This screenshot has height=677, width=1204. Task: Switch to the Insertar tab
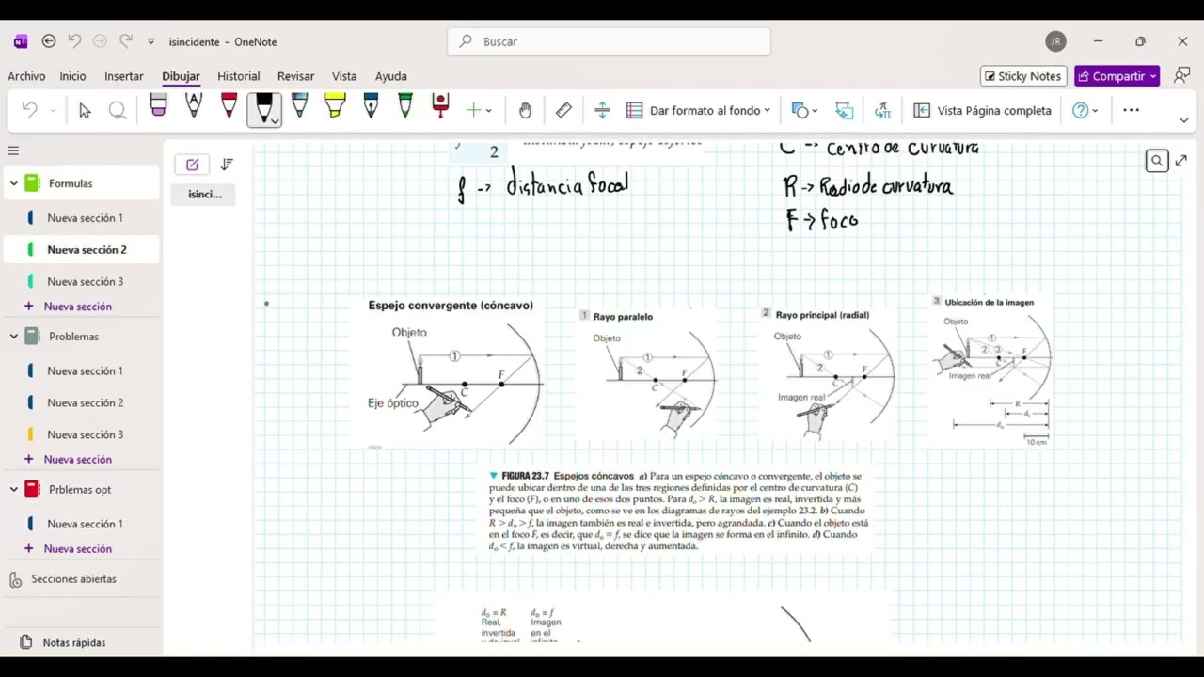124,76
